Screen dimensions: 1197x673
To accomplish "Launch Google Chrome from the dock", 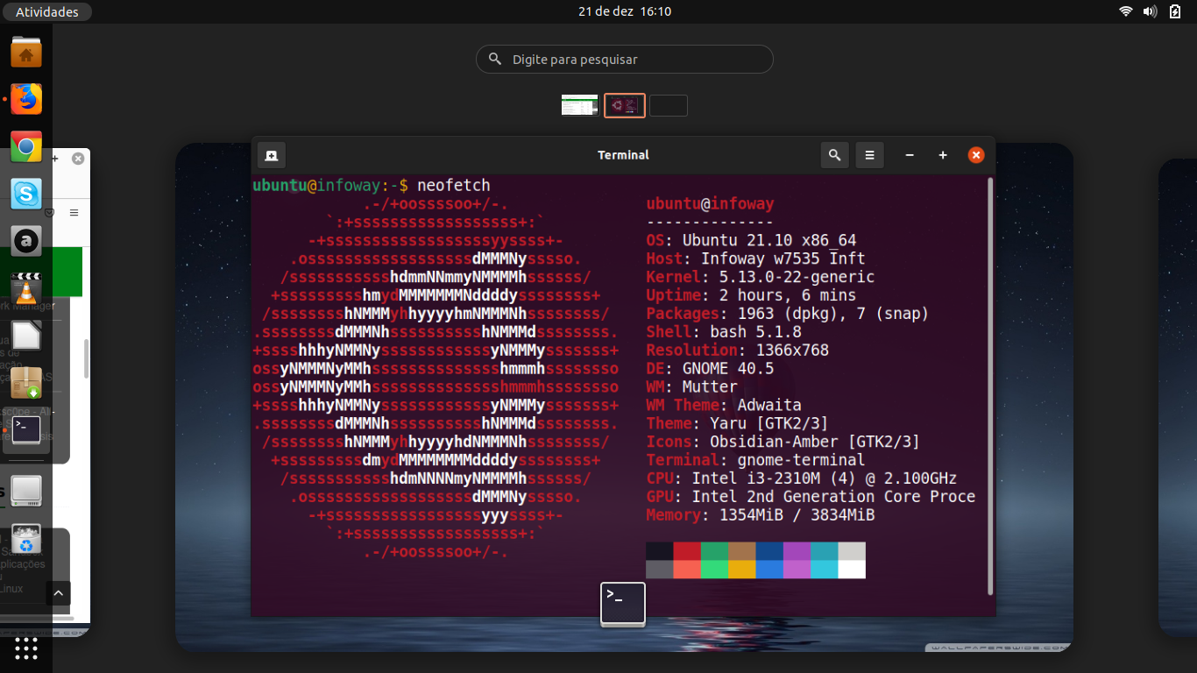I will tap(26, 147).
